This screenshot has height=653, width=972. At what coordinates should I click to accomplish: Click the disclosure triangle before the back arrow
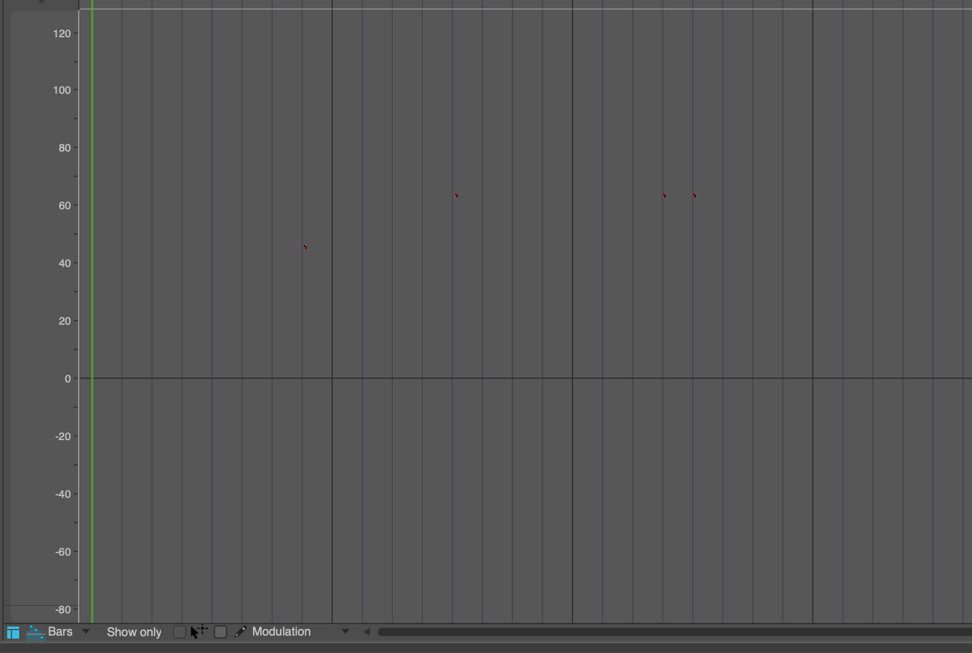point(345,632)
